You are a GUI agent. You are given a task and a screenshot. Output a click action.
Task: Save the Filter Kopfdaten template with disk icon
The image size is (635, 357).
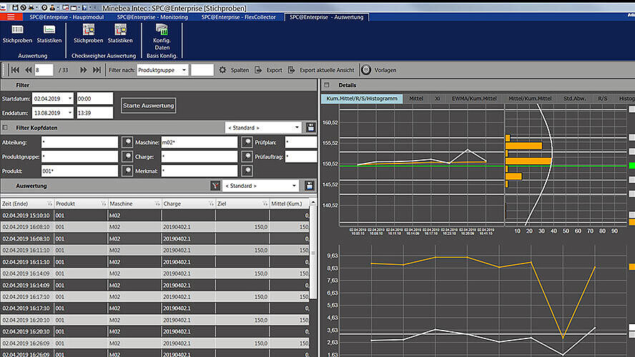[310, 128]
